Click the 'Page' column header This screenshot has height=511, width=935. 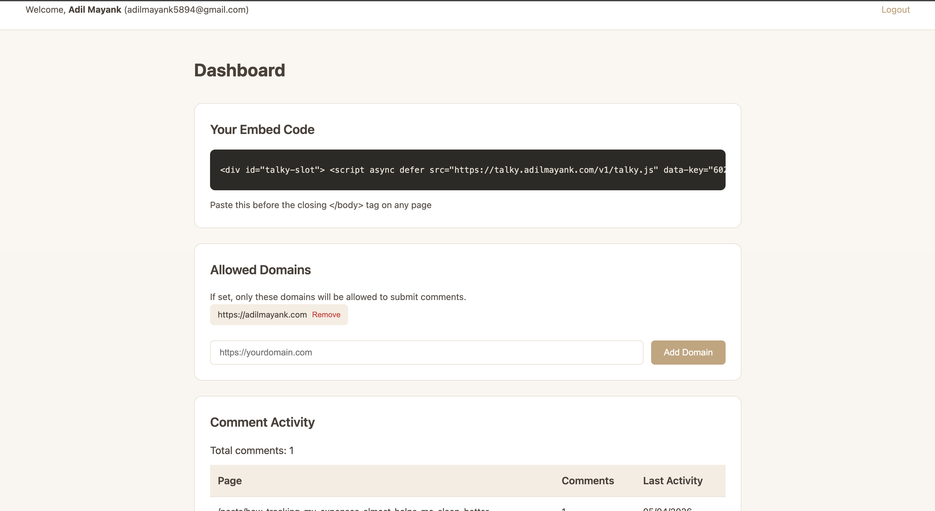coord(230,481)
